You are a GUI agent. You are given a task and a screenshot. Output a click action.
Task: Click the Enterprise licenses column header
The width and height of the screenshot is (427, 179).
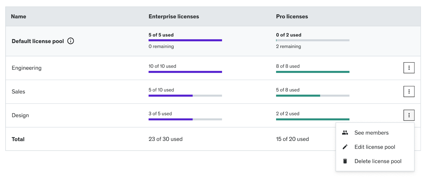(173, 17)
